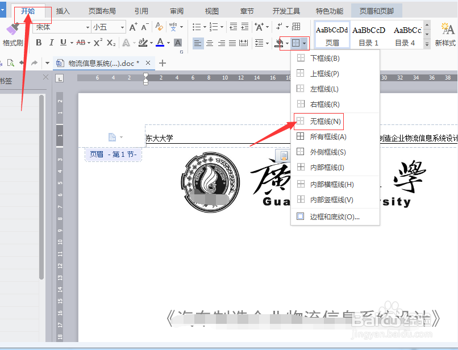
Task: Open the font color dropdown arrow
Action: 169,43
